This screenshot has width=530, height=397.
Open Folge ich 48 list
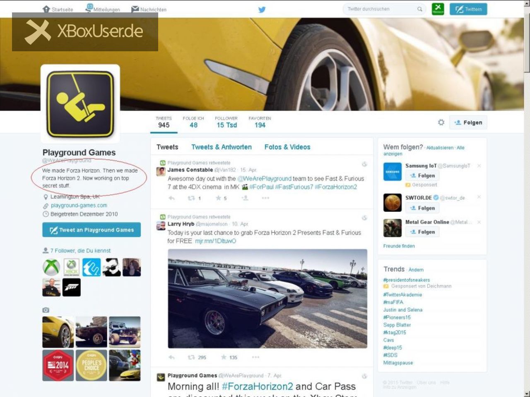(193, 122)
